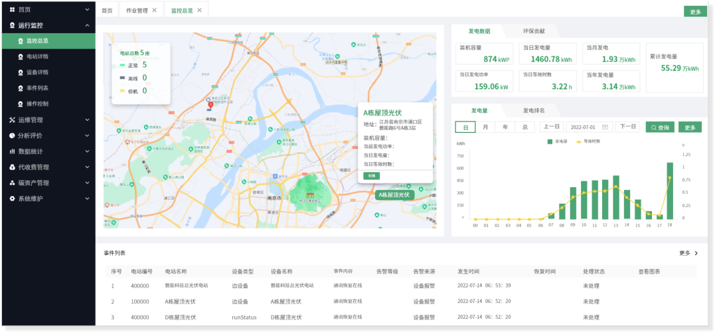Click the yellow 停机 legend swatch

pyautogui.click(x=122, y=92)
